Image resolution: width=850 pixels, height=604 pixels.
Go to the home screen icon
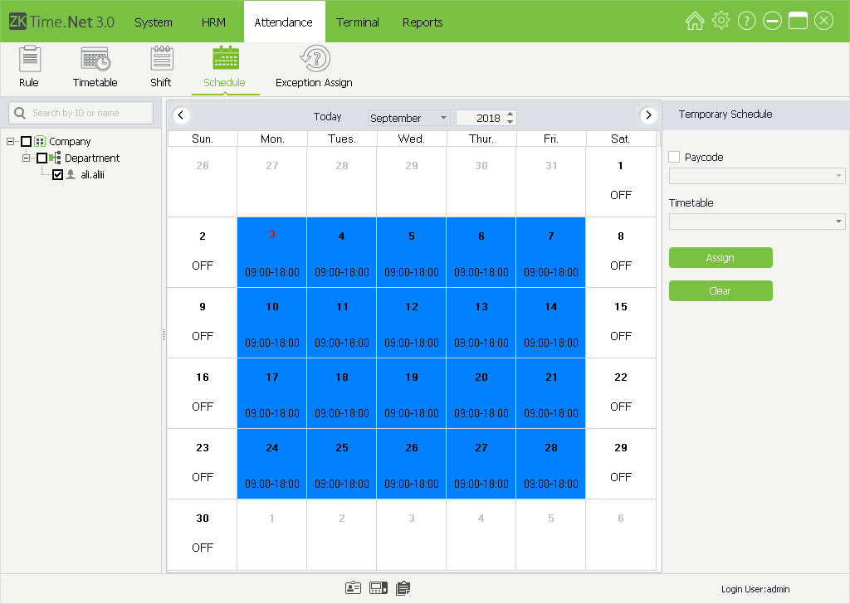(x=695, y=22)
